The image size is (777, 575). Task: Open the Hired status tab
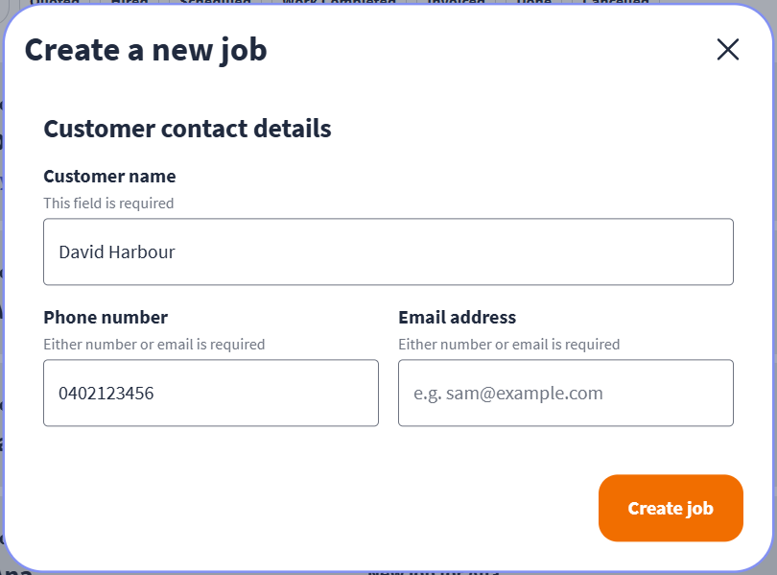tap(129, 2)
